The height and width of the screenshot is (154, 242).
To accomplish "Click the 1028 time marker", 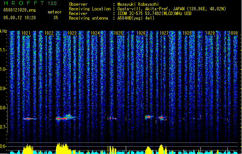I will (187, 33).
